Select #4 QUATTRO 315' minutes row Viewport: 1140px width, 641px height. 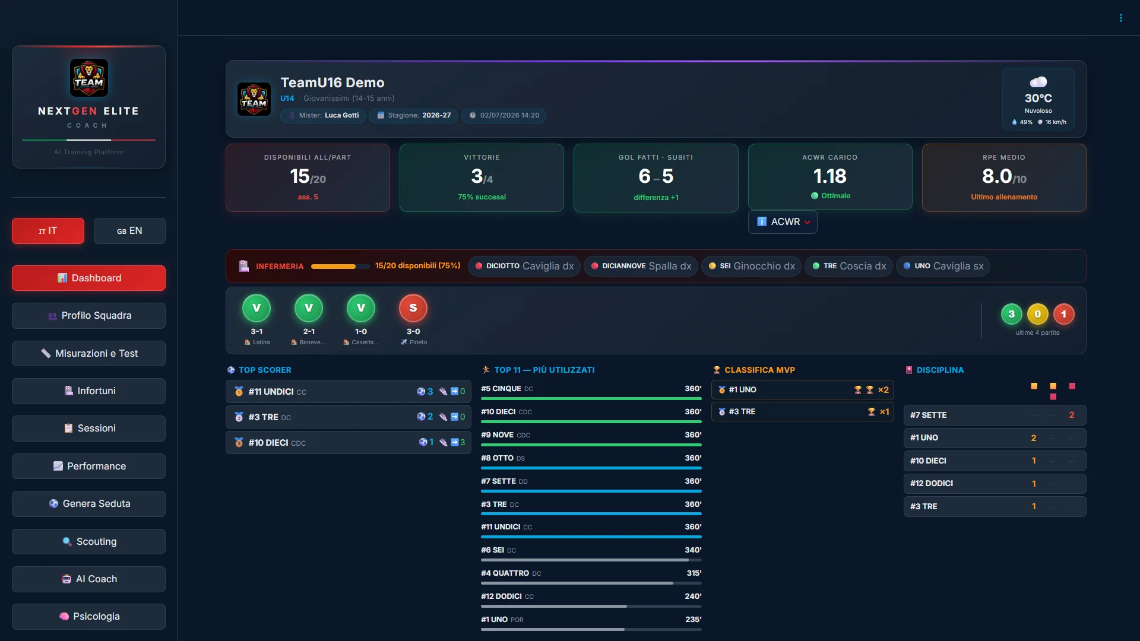tap(591, 577)
